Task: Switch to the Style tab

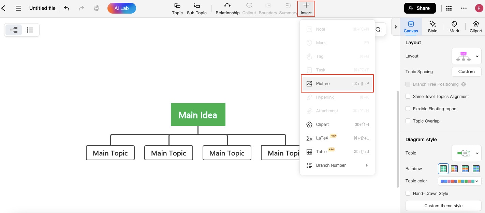Action: pyautogui.click(x=432, y=27)
